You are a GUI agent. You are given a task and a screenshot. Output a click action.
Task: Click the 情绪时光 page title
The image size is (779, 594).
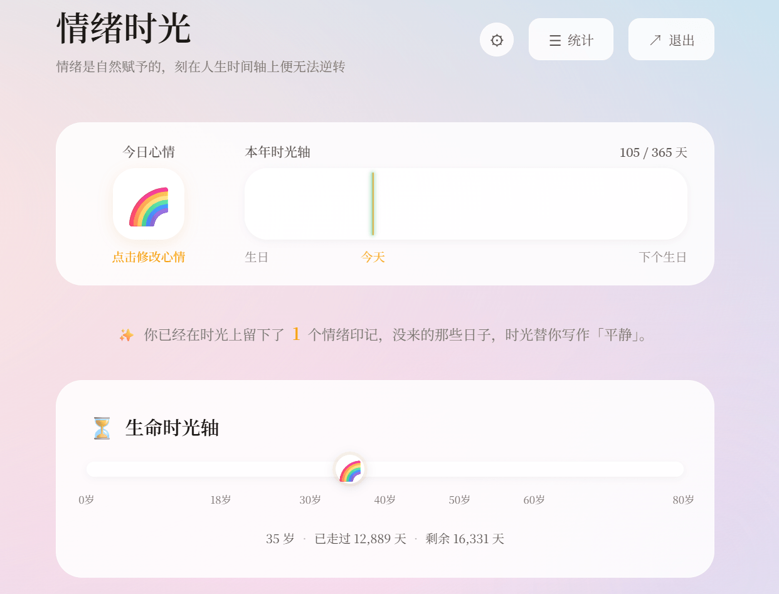click(x=124, y=29)
